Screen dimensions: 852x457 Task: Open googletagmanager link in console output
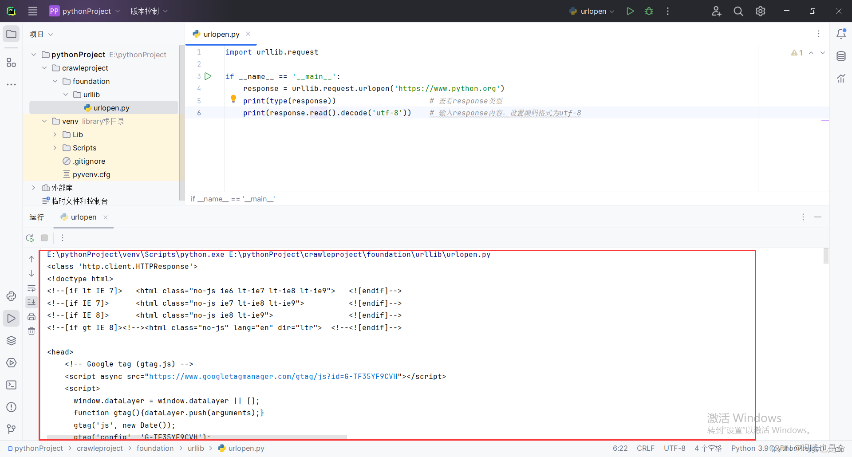(x=273, y=377)
